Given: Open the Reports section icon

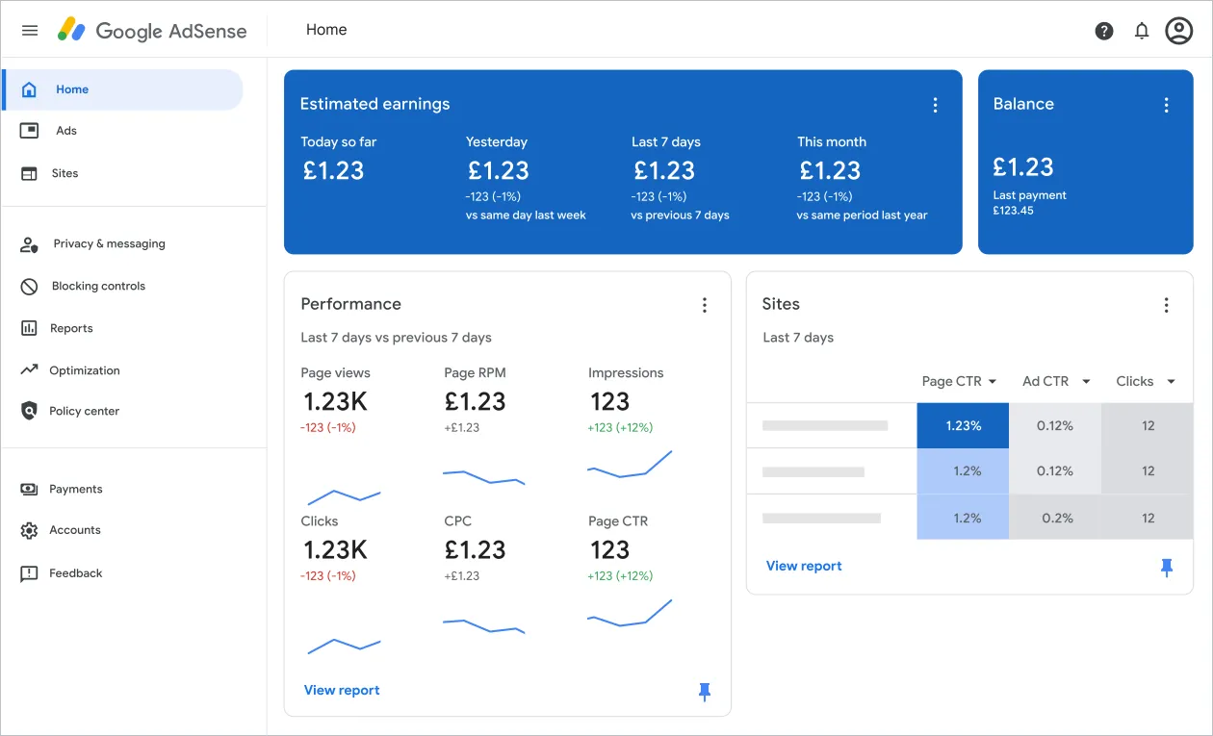Looking at the screenshot, I should tap(29, 328).
